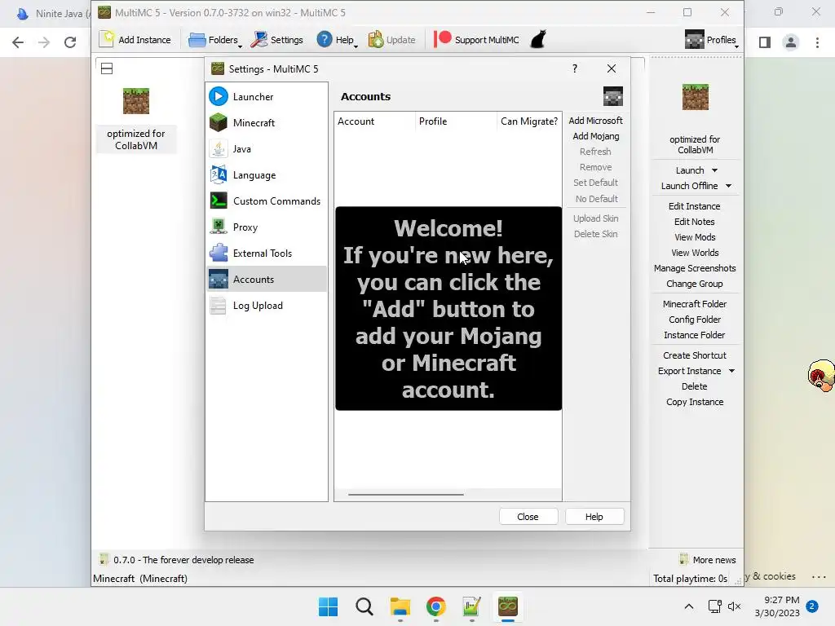835x626 pixels.
Task: Click the black cat icon in toolbar
Action: tap(538, 40)
